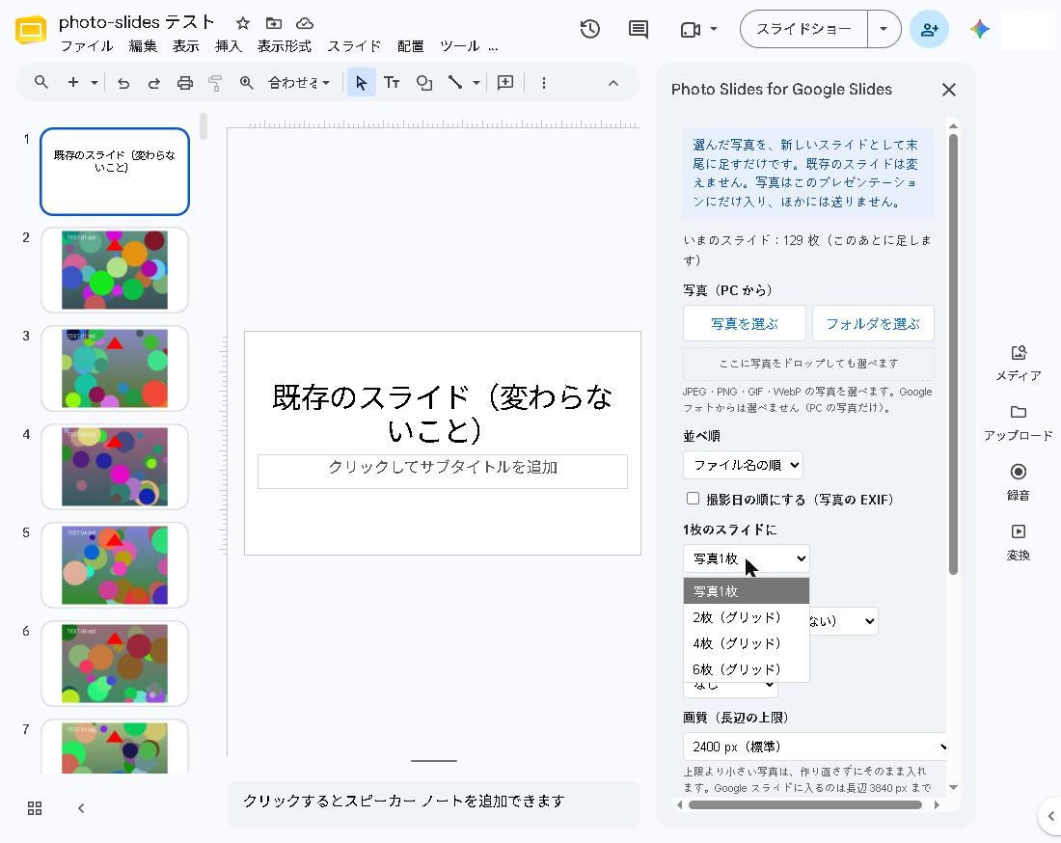Open the スライドショー dropdown arrow
Screen dimensions: 1061x843
tap(884, 29)
